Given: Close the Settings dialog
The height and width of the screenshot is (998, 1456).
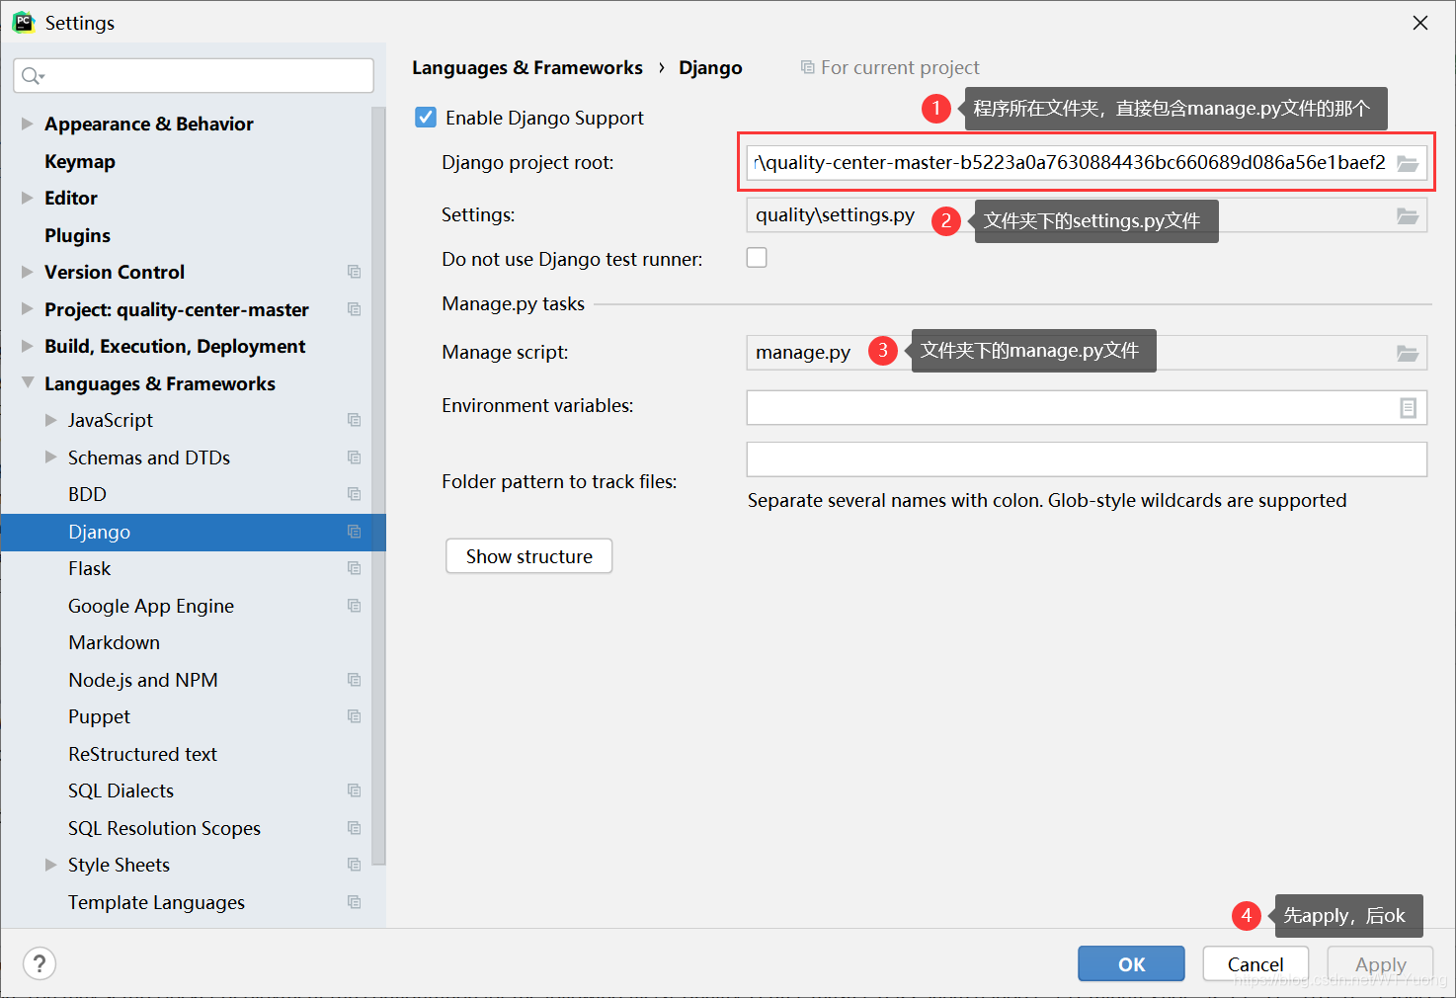Looking at the screenshot, I should pyautogui.click(x=1420, y=23).
